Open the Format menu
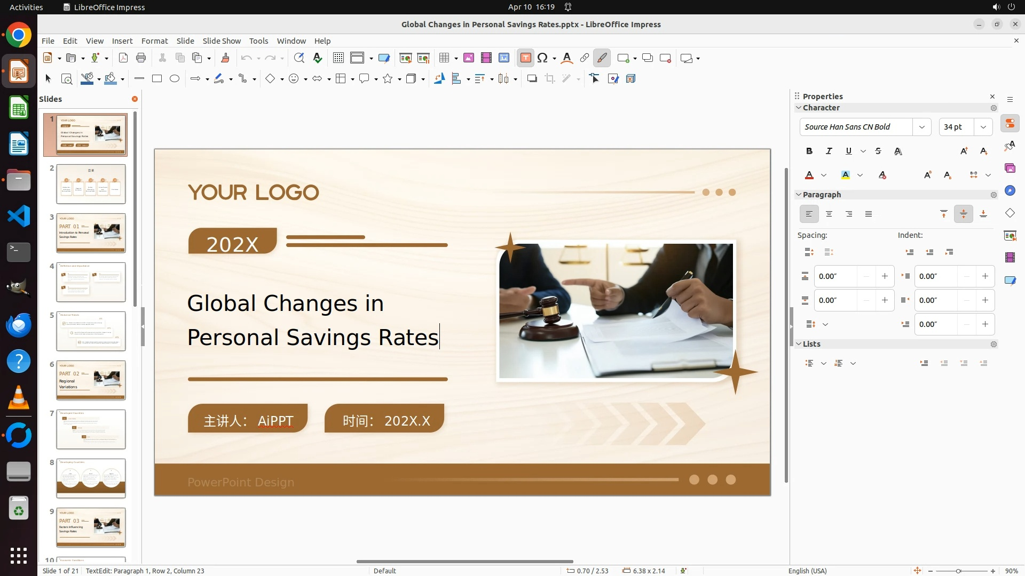Image resolution: width=1025 pixels, height=576 pixels. 154,41
